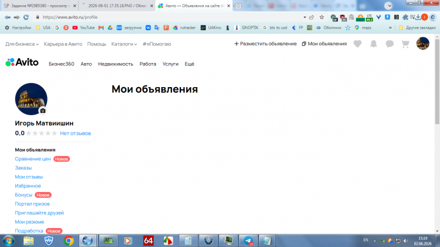This screenshot has height=247, width=440.
Task: Open the Авто category
Action: click(x=86, y=64)
